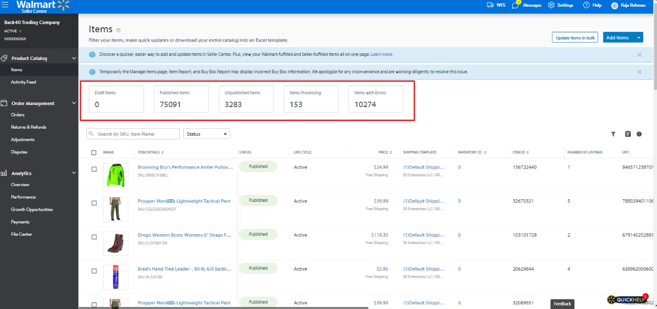The height and width of the screenshot is (309, 657).
Task: Sort by the Item ID column arrows
Action: [528, 152]
